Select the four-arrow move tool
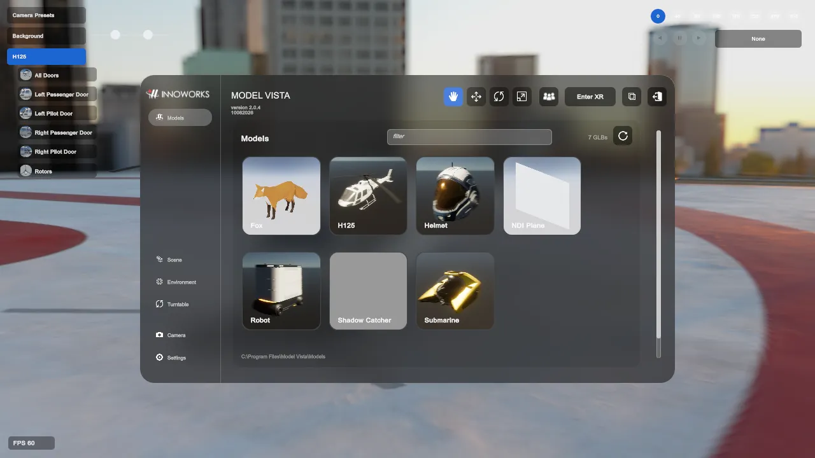The height and width of the screenshot is (458, 815). click(476, 97)
